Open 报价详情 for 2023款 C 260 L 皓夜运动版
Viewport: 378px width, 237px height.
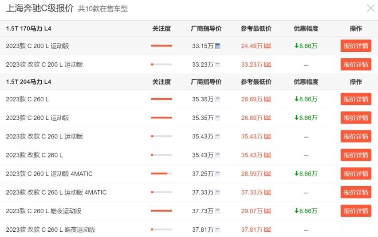pyautogui.click(x=356, y=211)
